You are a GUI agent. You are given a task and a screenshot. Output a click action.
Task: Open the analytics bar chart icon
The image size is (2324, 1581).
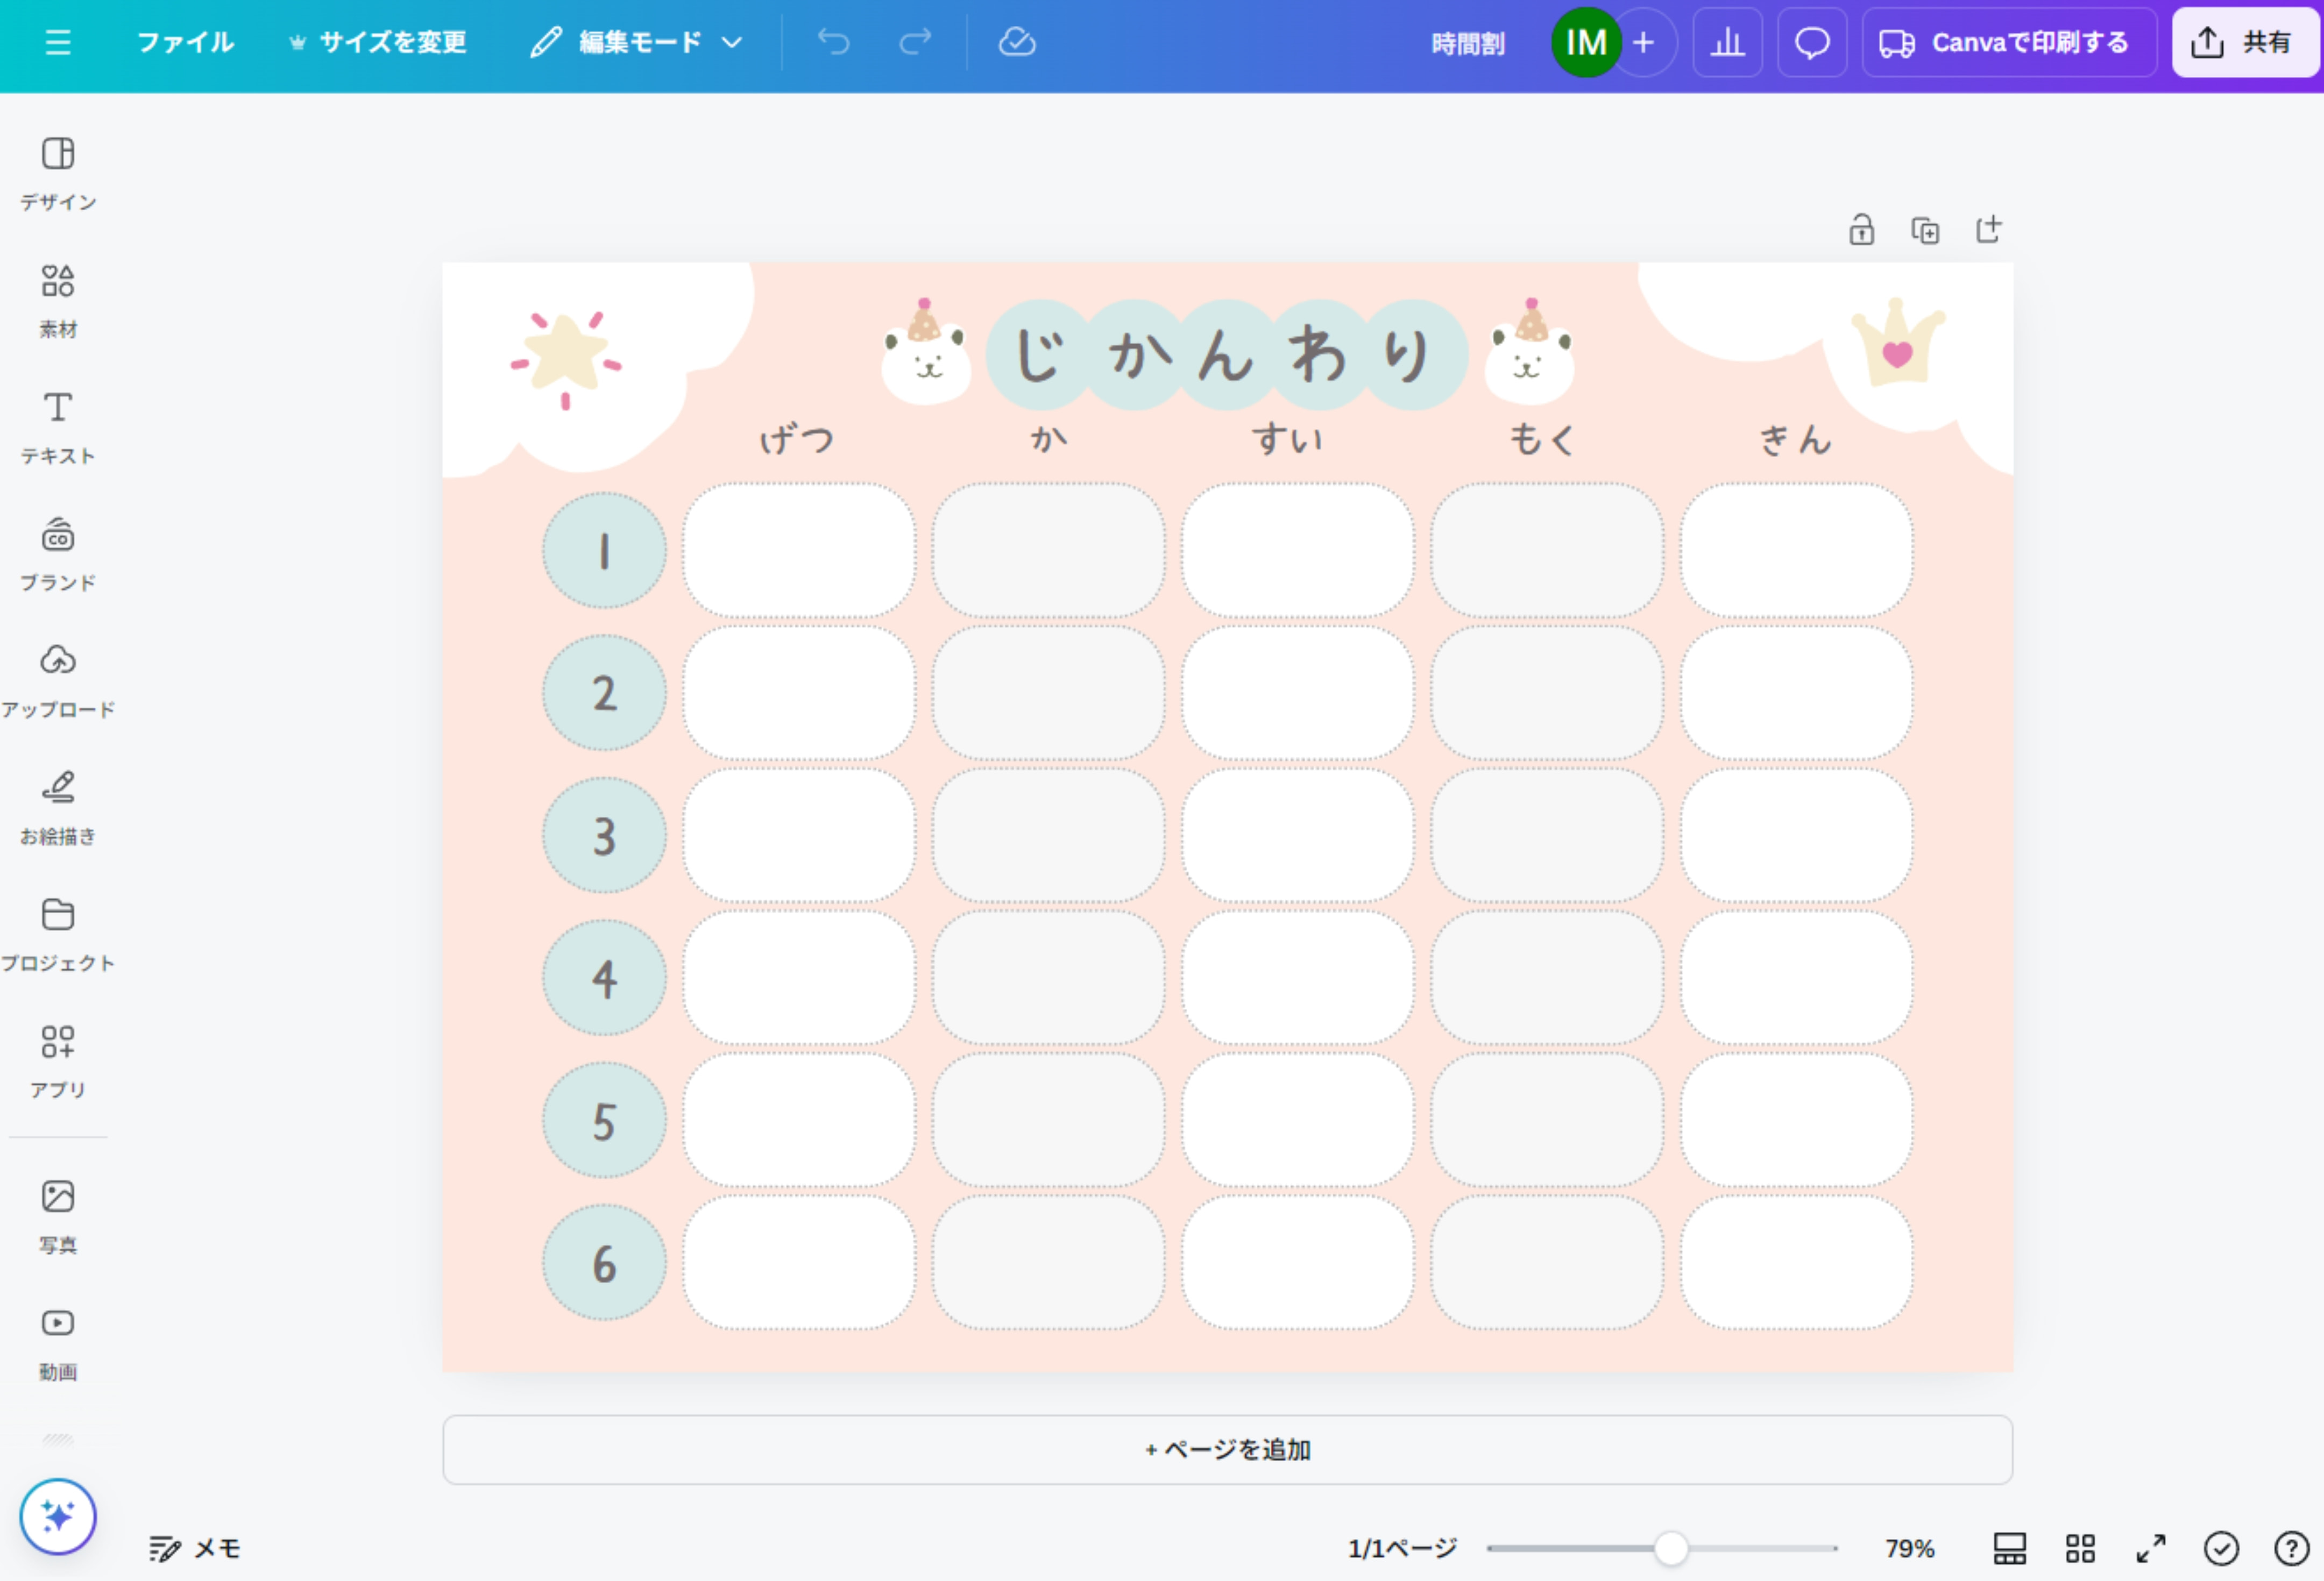1727,42
